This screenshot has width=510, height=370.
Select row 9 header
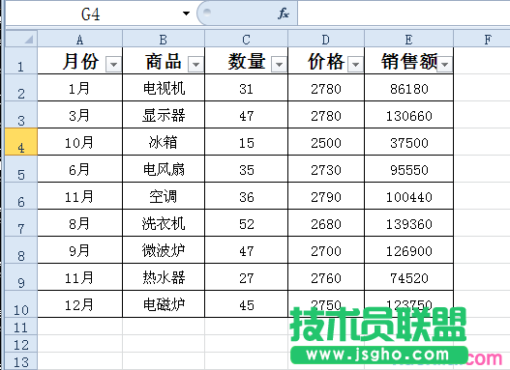click(21, 277)
